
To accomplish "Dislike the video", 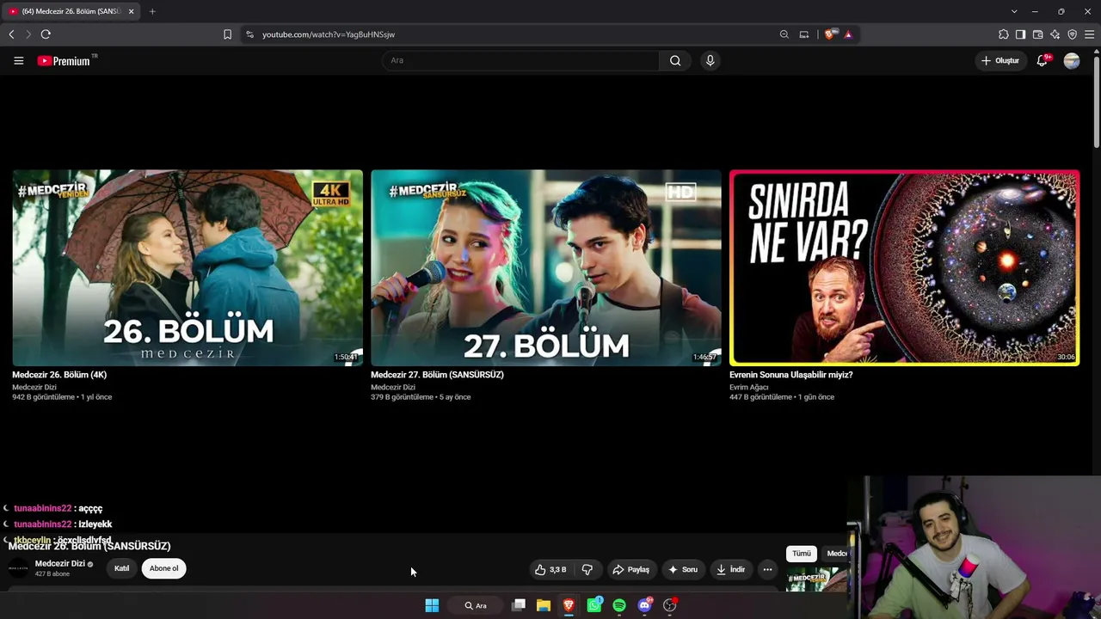I will (x=587, y=569).
